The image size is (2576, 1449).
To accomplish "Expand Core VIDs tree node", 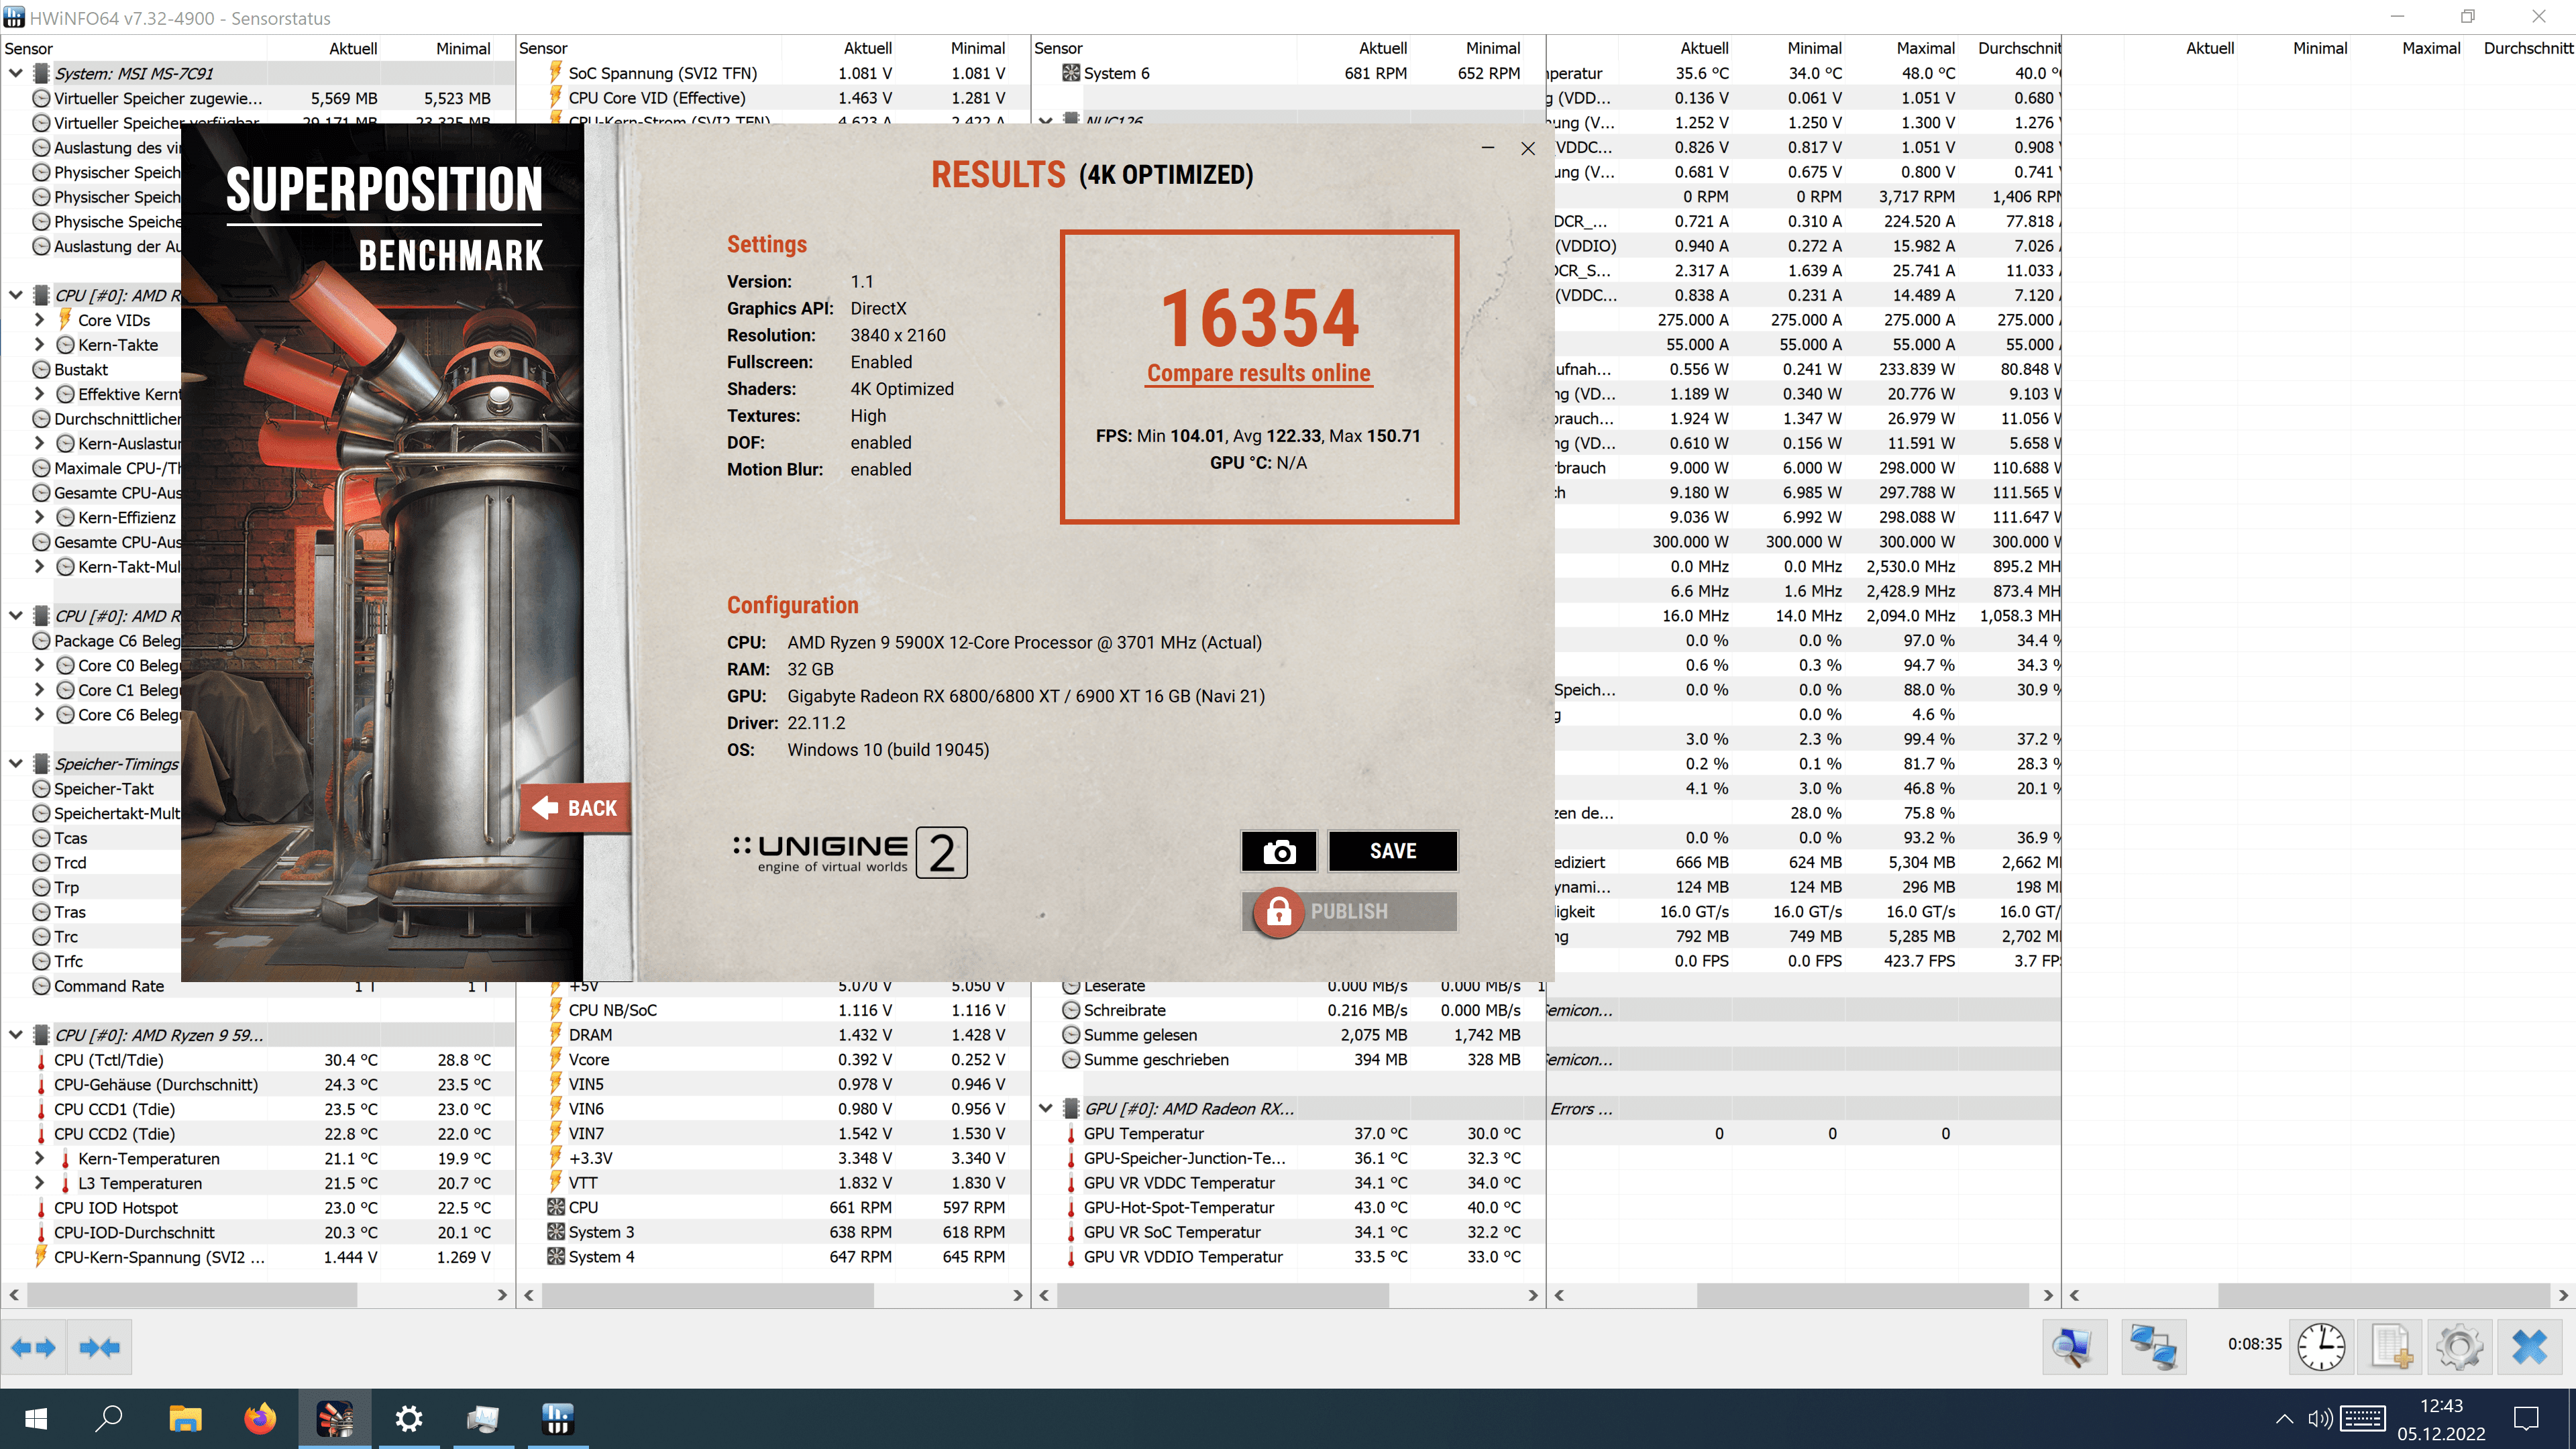I will 40,320.
